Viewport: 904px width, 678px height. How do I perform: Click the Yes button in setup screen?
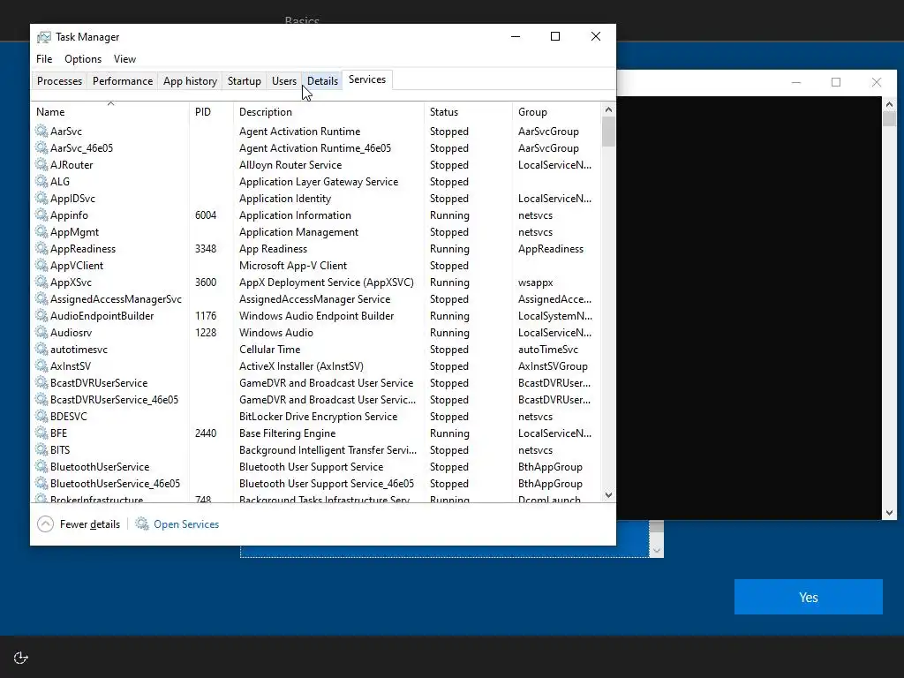809,597
